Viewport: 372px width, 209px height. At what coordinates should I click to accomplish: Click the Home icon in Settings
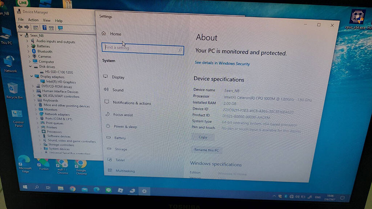click(104, 34)
